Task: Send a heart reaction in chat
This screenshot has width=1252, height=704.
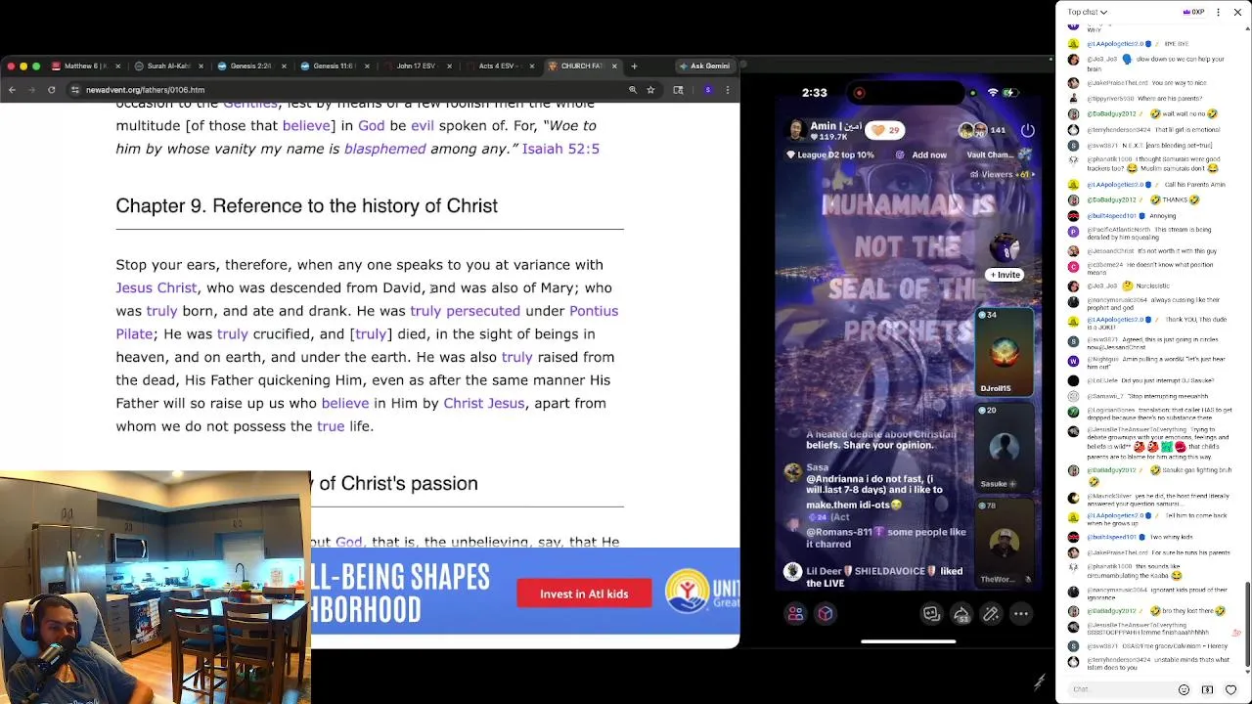Action: click(1230, 689)
